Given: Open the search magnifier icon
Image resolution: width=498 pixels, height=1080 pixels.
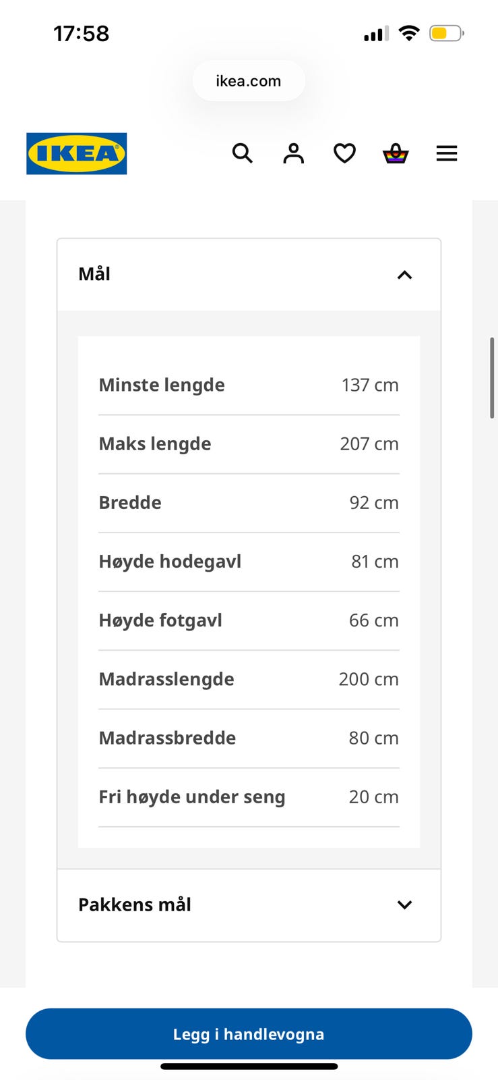Looking at the screenshot, I should pos(243,154).
